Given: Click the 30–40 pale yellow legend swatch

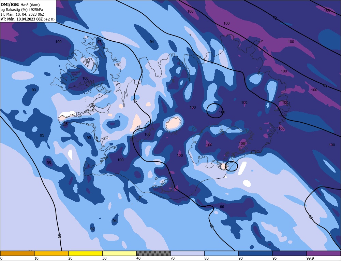Looking at the screenshot, I should click(x=119, y=253).
